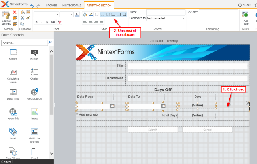This screenshot has height=164, width=257.
Task: Click the Submit button
Action: pyautogui.click(x=153, y=130)
